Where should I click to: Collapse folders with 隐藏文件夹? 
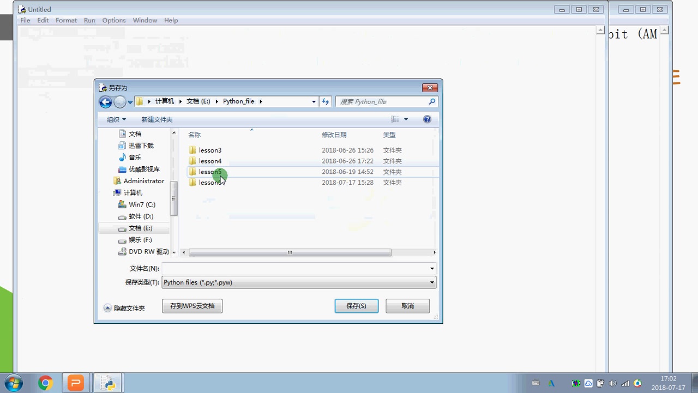click(x=124, y=308)
